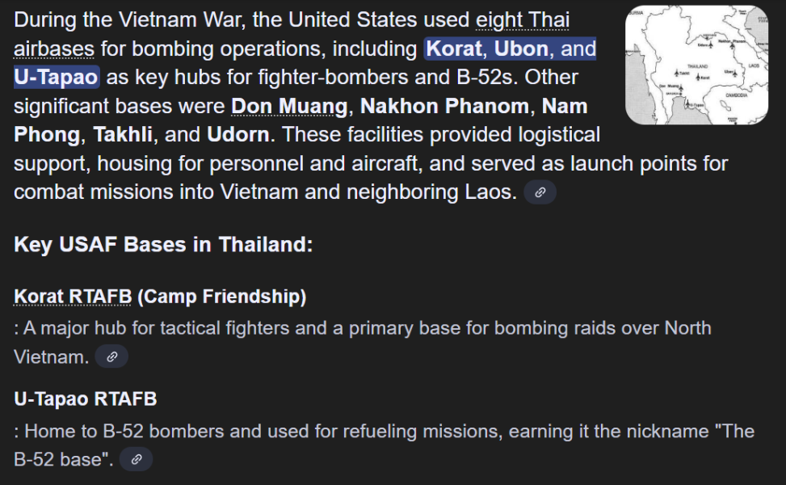Image resolution: width=786 pixels, height=485 pixels.
Task: Click the underlined "Don Muang" term
Action: [290, 106]
